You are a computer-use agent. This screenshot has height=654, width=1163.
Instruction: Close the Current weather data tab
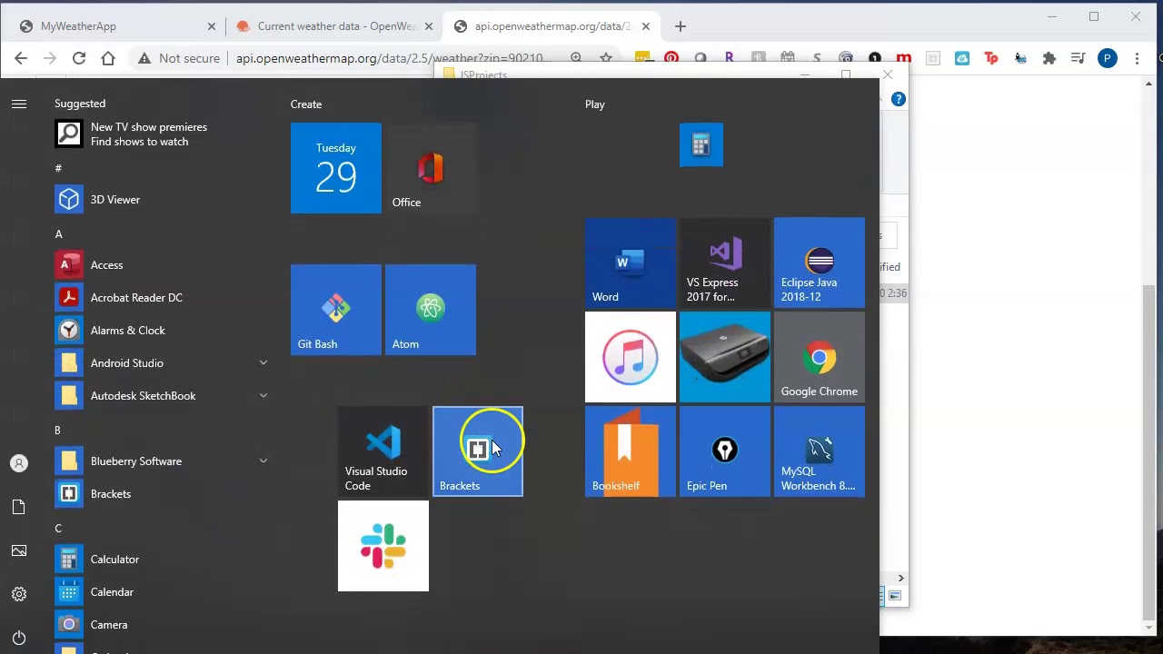click(429, 26)
